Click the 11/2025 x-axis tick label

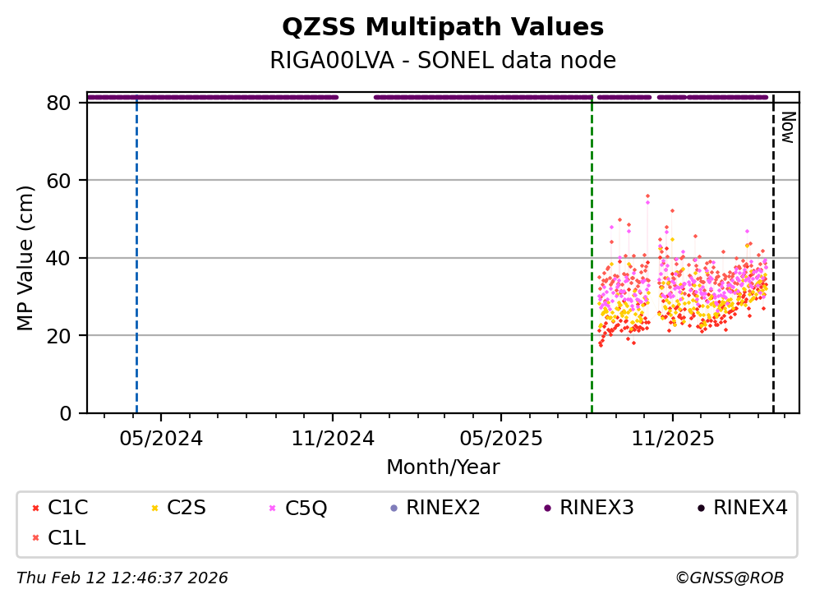pos(672,438)
